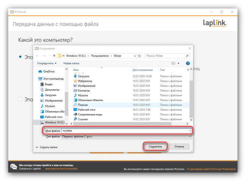
Task: Click the Пользователи breadcrumb segment
Action: (100, 56)
